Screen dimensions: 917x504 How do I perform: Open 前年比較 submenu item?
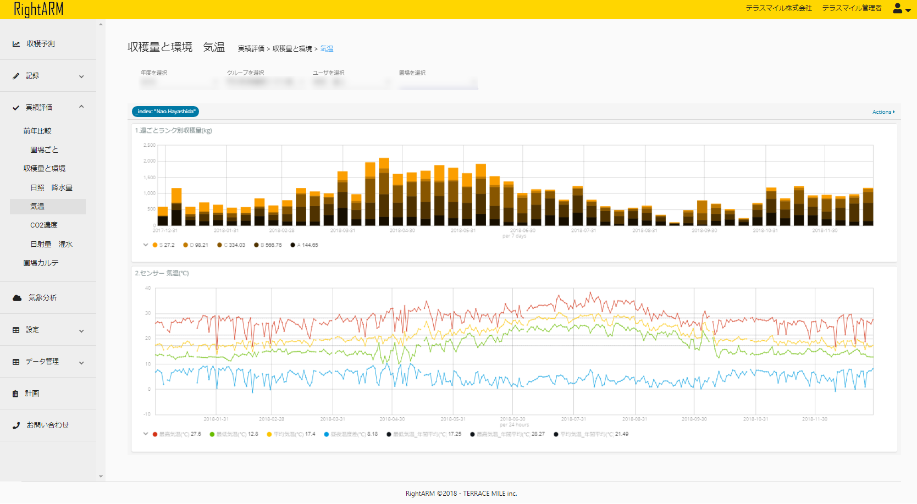[37, 131]
